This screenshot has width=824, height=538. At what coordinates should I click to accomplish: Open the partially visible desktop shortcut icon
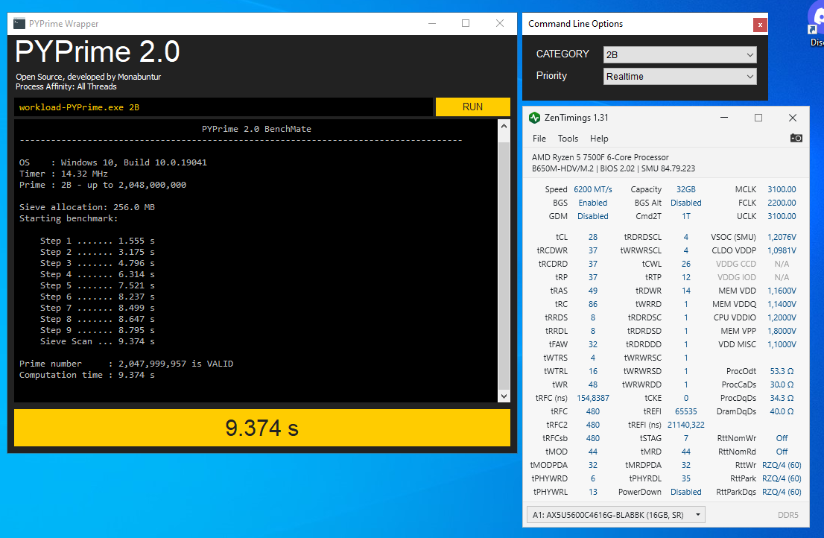(x=816, y=24)
